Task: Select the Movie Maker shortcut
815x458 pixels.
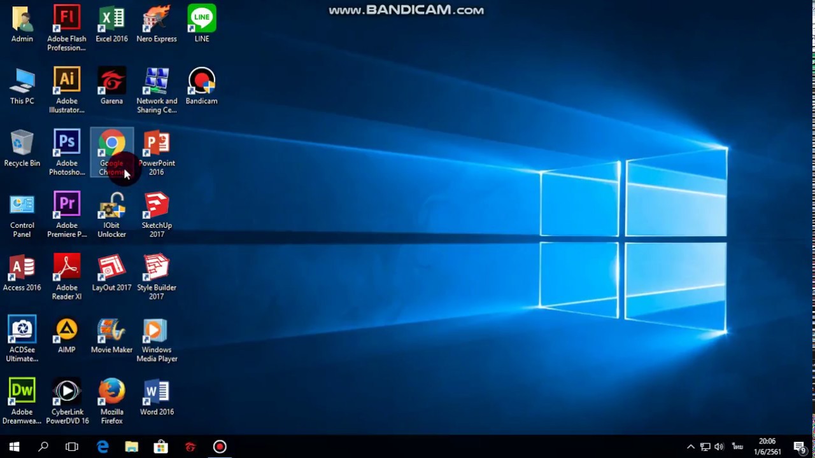Action: (111, 335)
